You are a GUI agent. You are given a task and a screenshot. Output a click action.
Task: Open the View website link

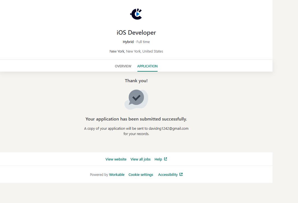pos(116,159)
